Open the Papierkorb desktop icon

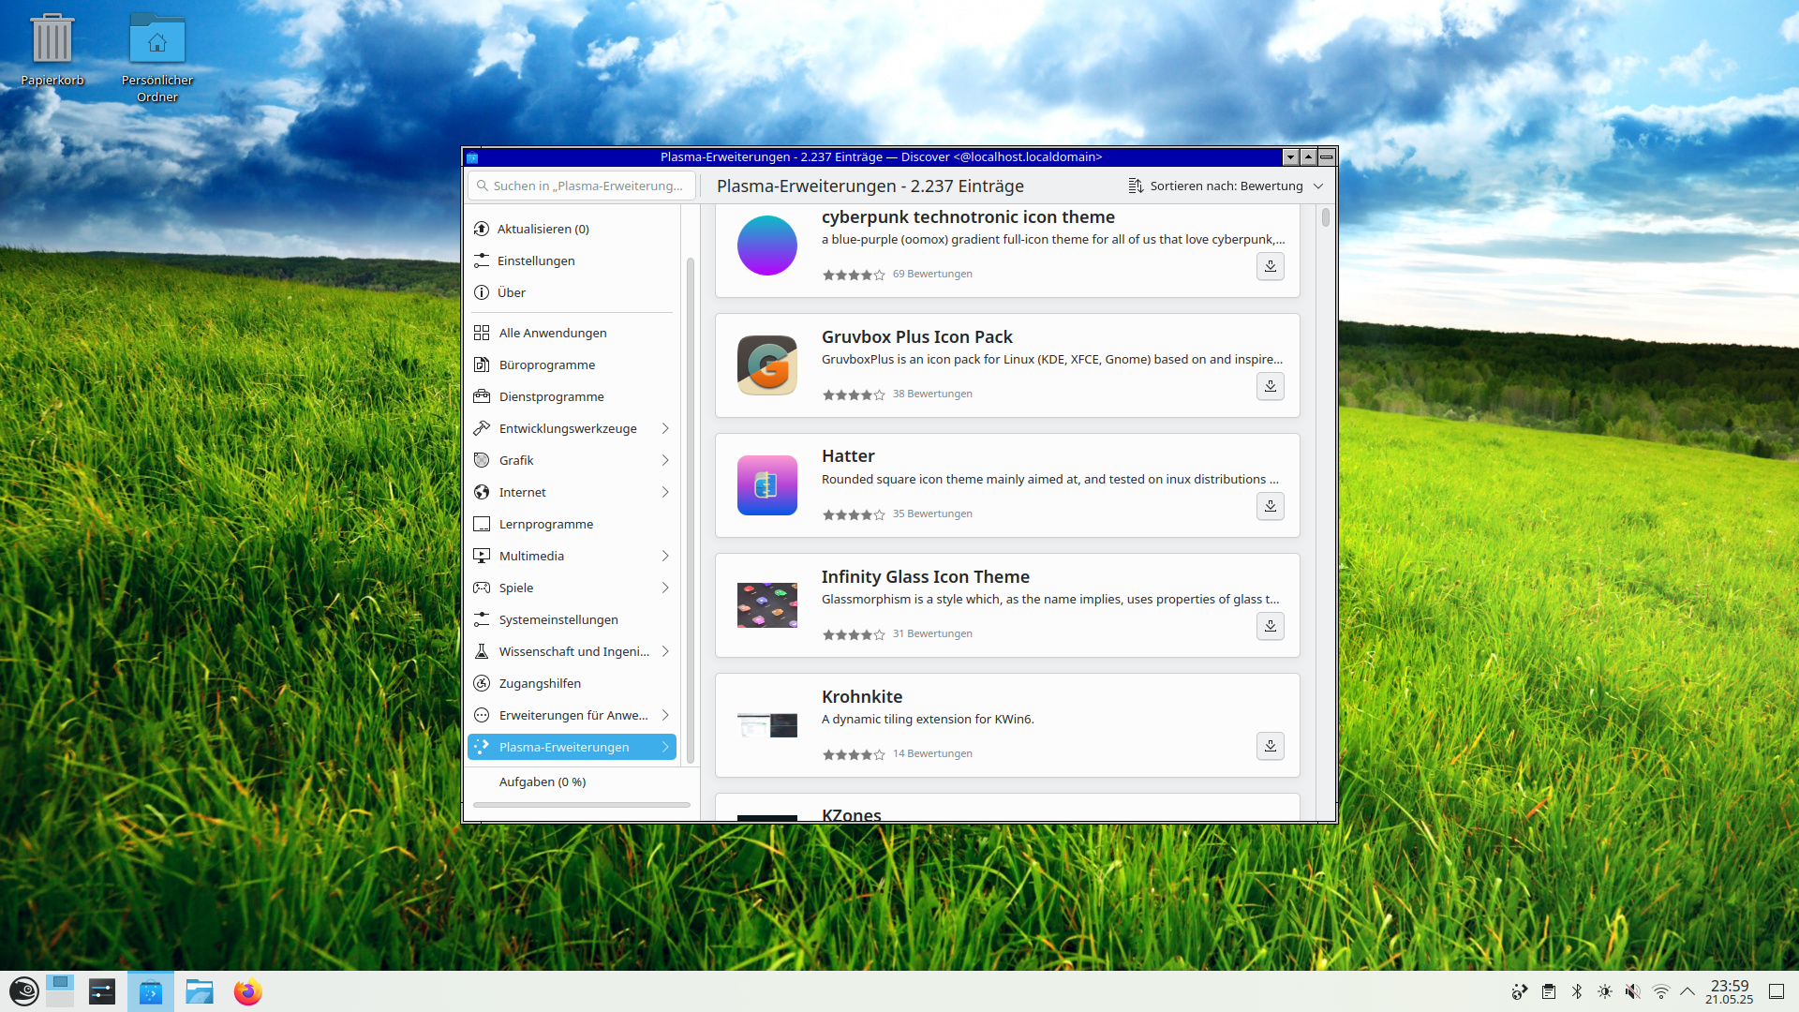(52, 50)
